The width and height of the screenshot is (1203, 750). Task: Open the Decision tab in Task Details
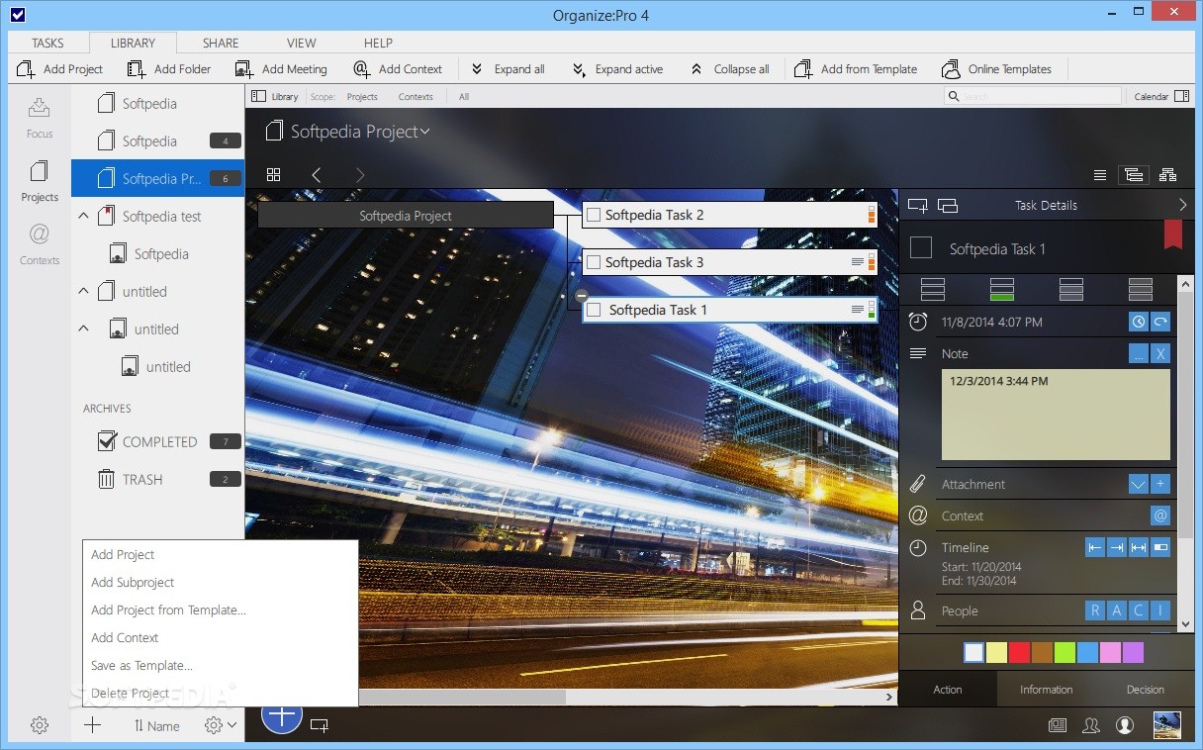[x=1146, y=690]
